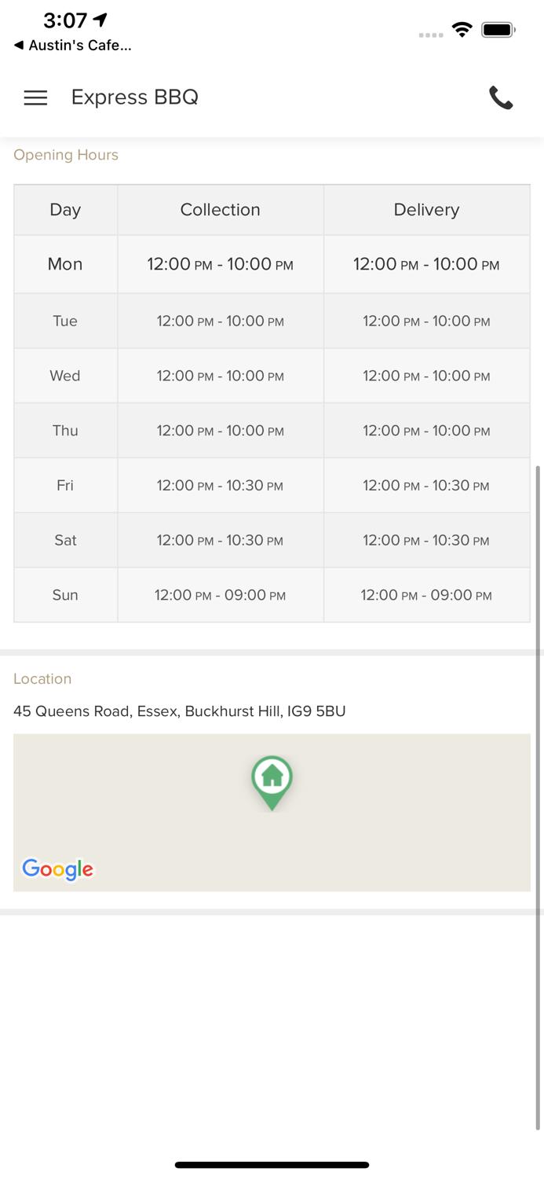This screenshot has height=1179, width=544.
Task: Tap the 45 Queens Road address
Action: click(x=179, y=711)
